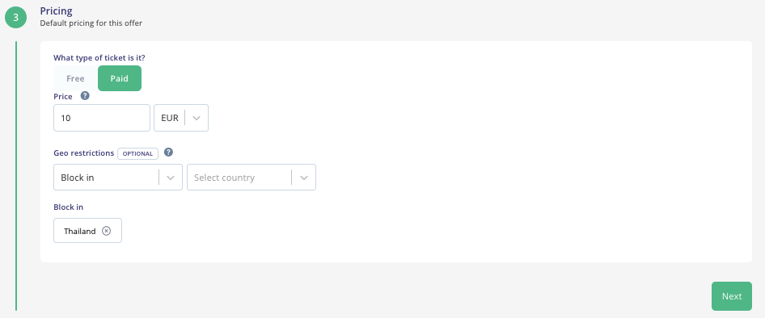765x318 pixels.
Task: Open the Select country dropdown
Action: click(251, 178)
